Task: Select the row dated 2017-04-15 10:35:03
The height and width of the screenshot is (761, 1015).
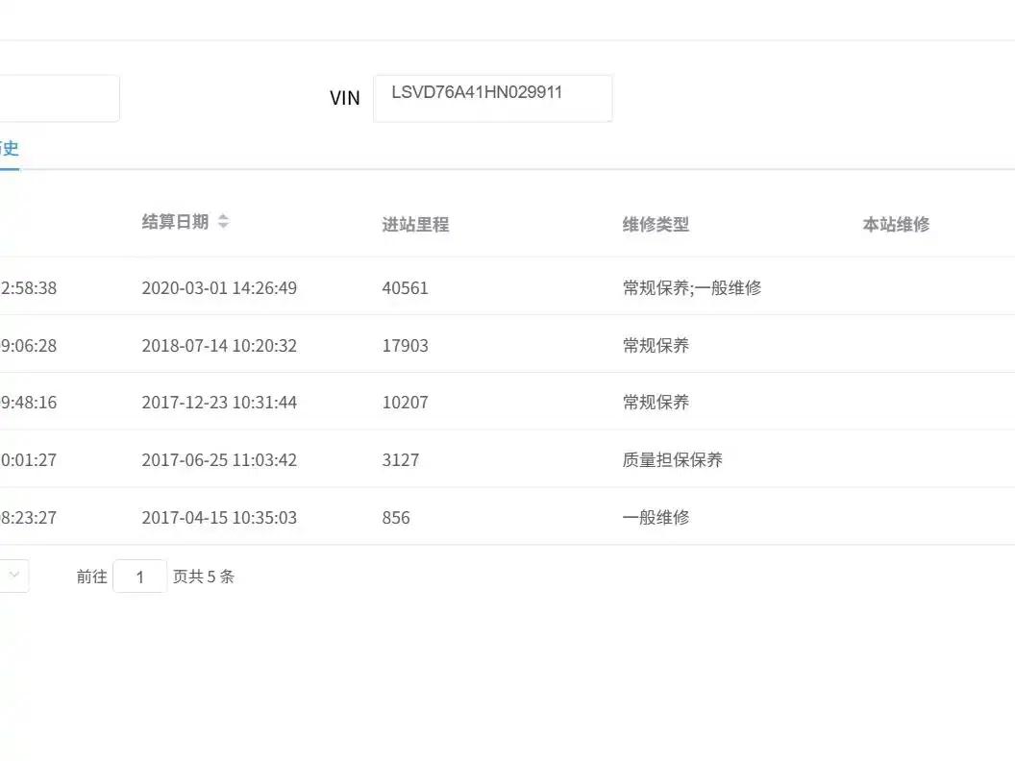Action: [507, 516]
